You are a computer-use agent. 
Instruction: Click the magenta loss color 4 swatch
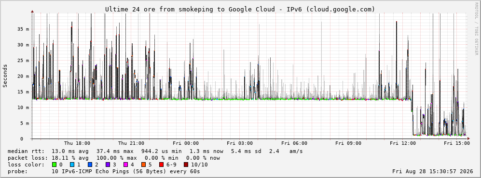pos(126,165)
